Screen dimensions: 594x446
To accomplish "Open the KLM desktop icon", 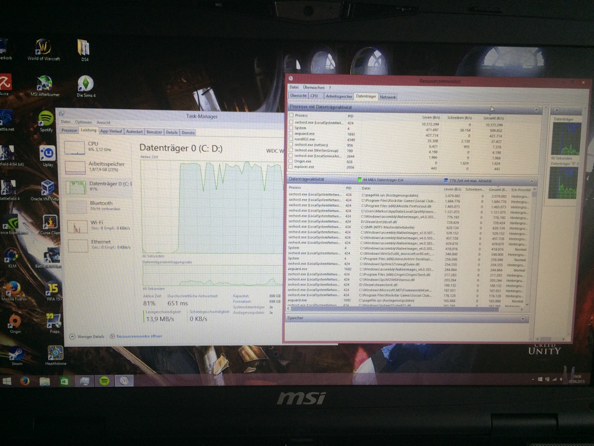I will click(x=12, y=258).
